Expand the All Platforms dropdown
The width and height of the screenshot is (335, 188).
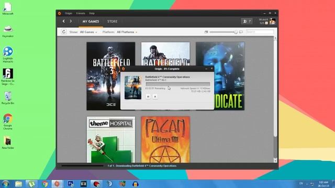tap(127, 32)
